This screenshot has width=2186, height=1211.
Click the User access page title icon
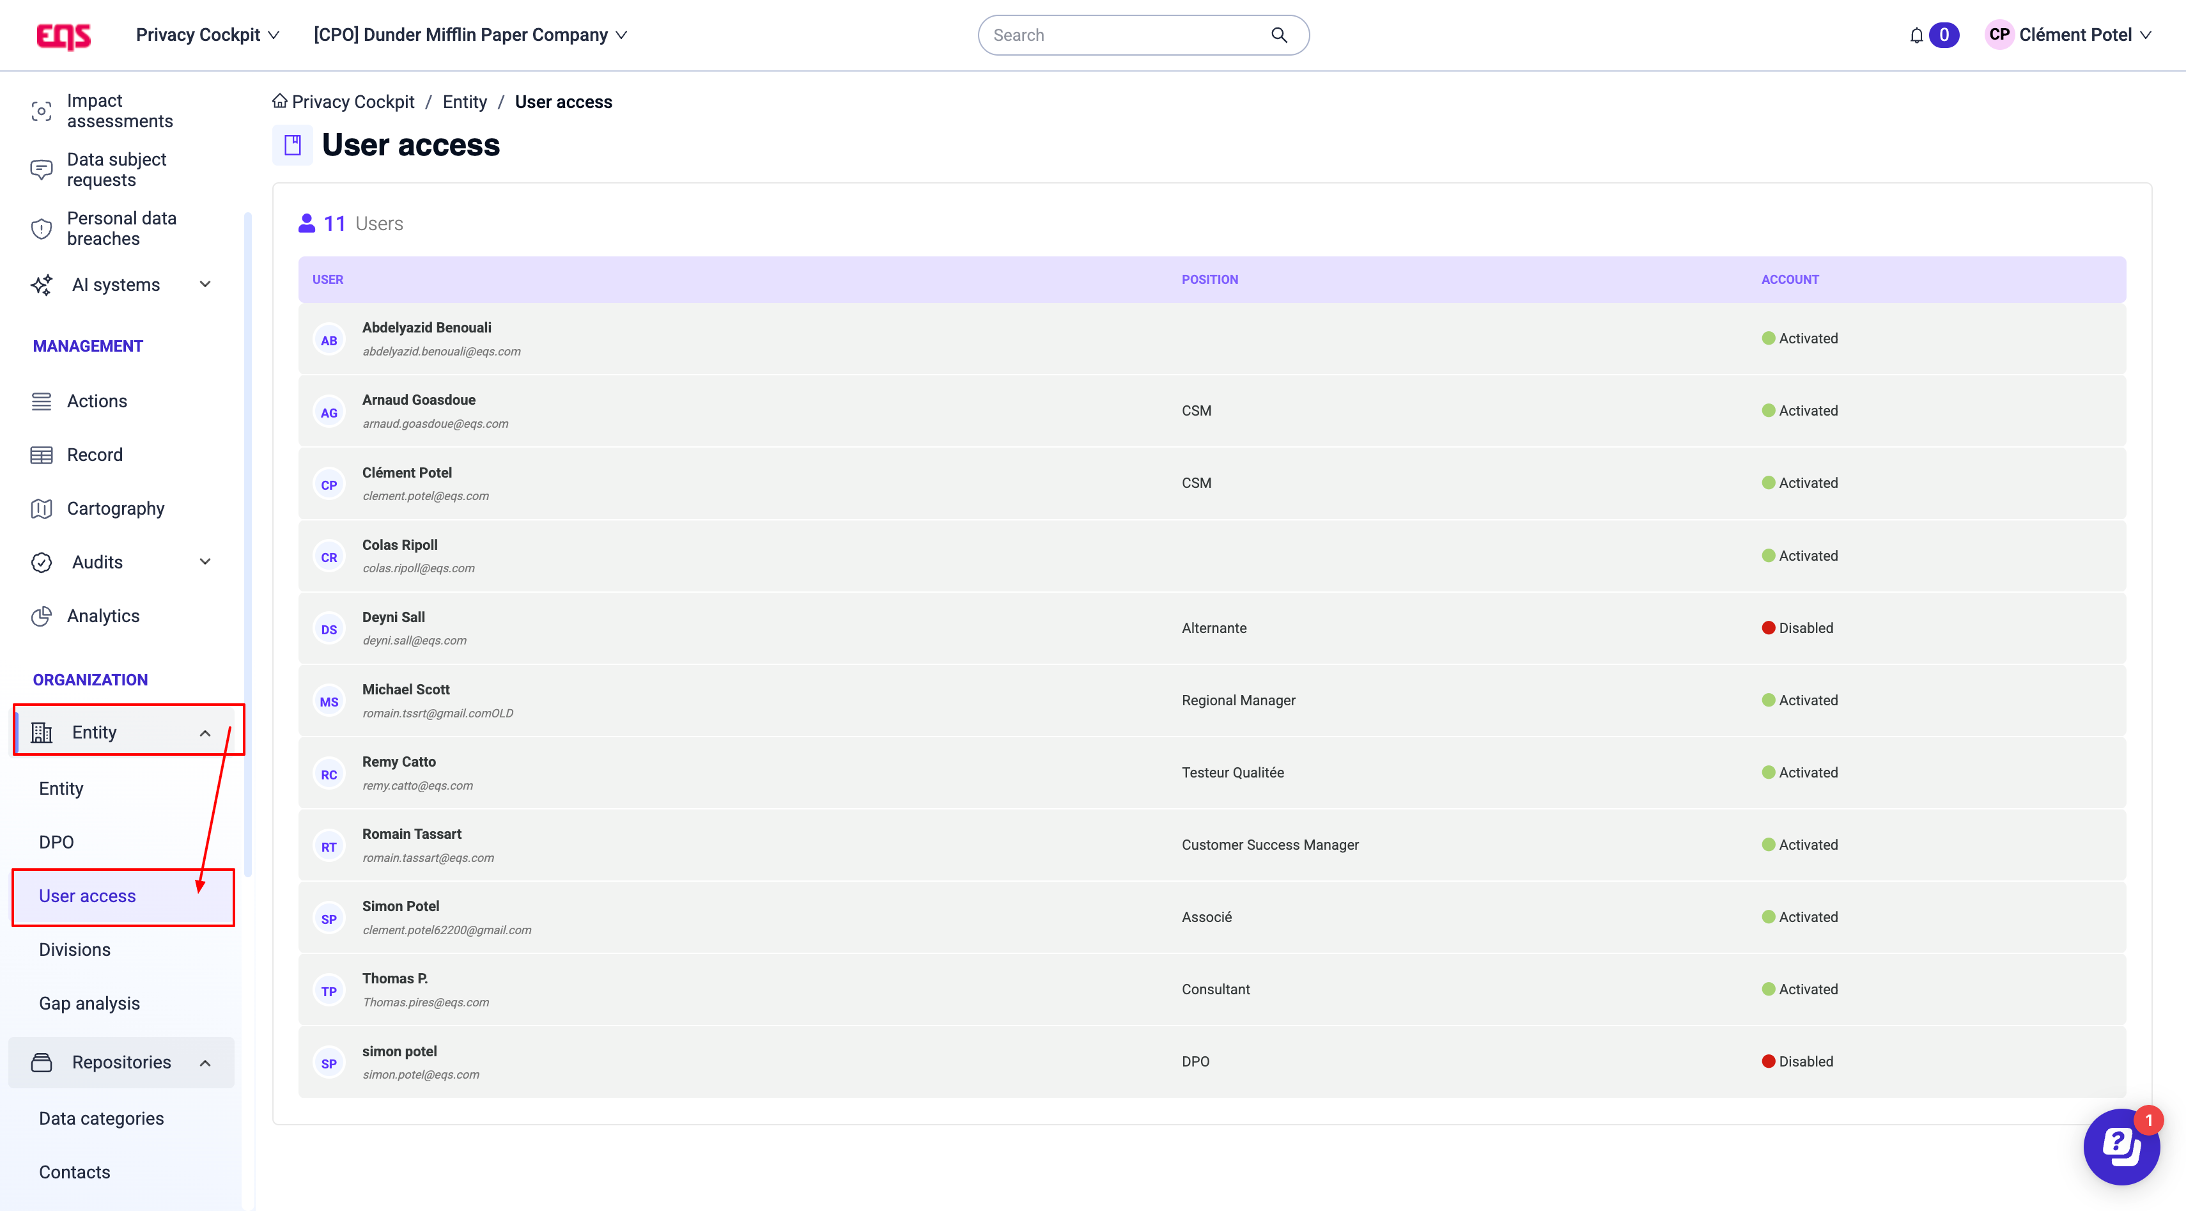(x=292, y=145)
